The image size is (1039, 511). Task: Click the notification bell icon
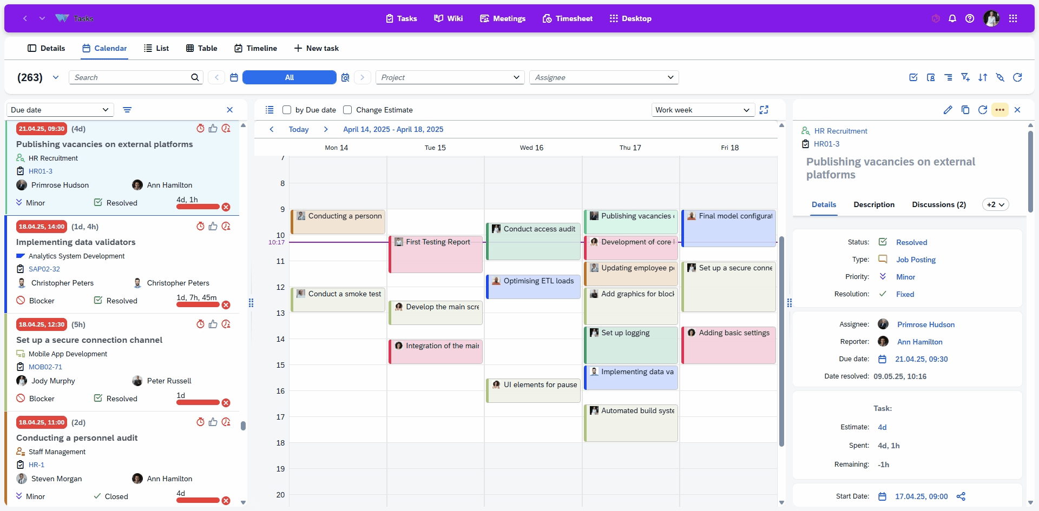tap(952, 18)
